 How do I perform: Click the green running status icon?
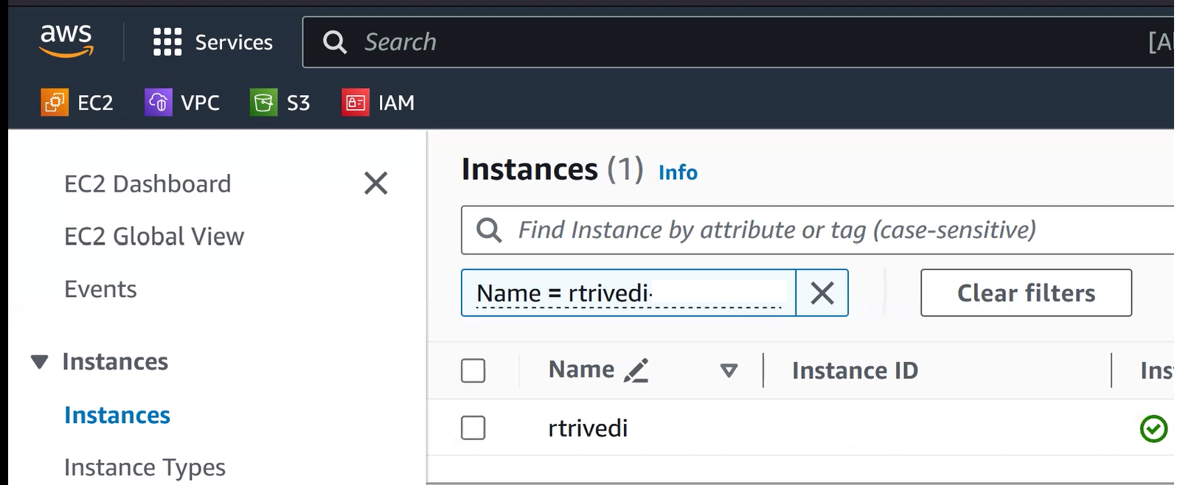click(1153, 428)
